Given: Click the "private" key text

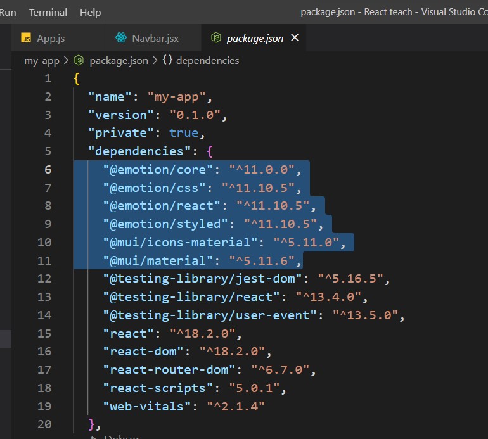Looking at the screenshot, I should point(121,133).
